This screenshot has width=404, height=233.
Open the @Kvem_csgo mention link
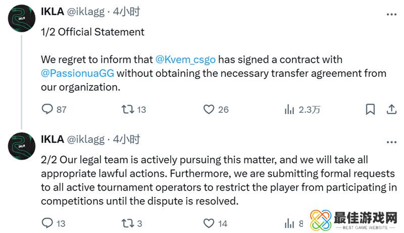tap(185, 59)
